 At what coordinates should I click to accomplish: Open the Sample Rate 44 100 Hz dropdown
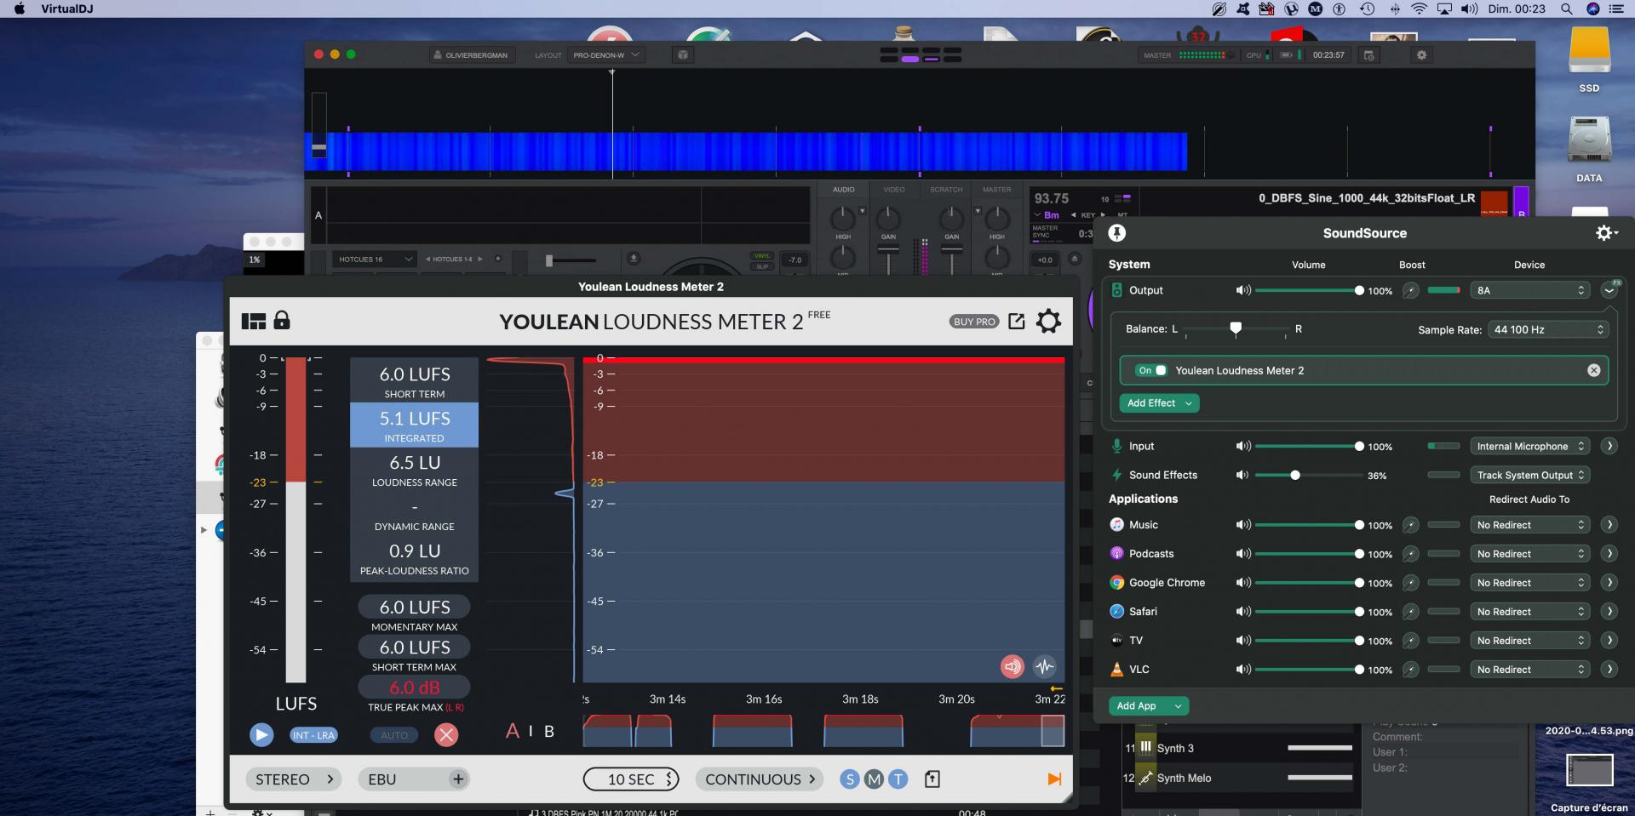1547,329
